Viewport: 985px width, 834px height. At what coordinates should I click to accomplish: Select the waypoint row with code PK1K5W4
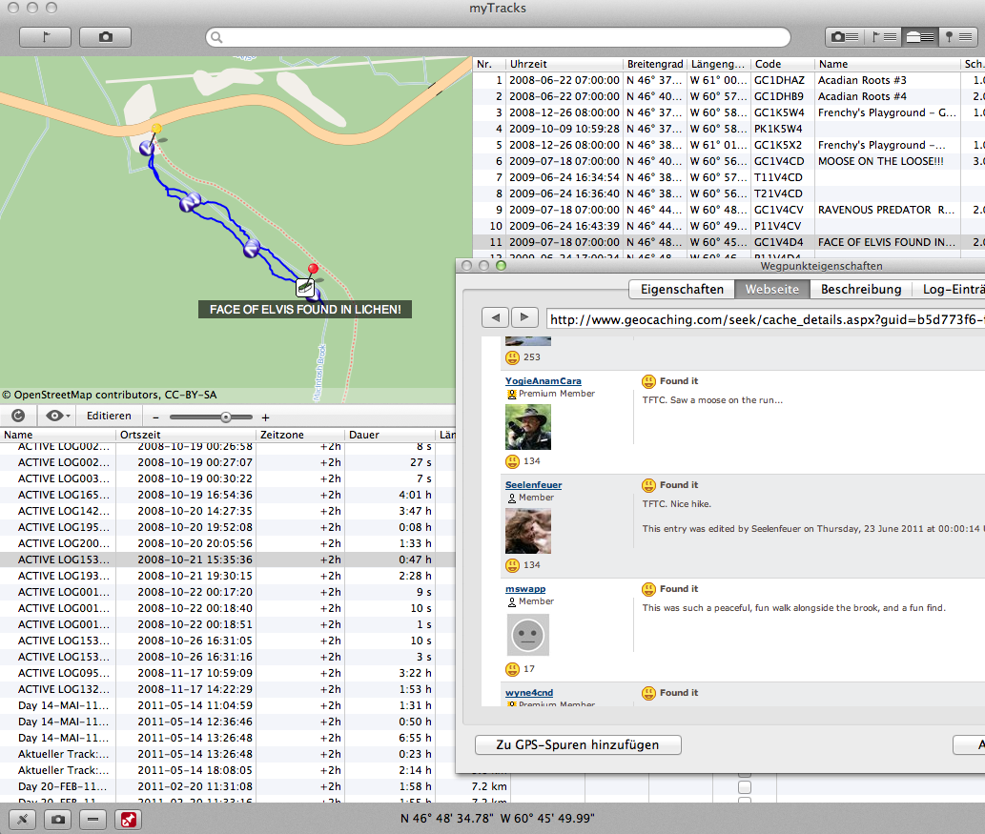coord(728,129)
